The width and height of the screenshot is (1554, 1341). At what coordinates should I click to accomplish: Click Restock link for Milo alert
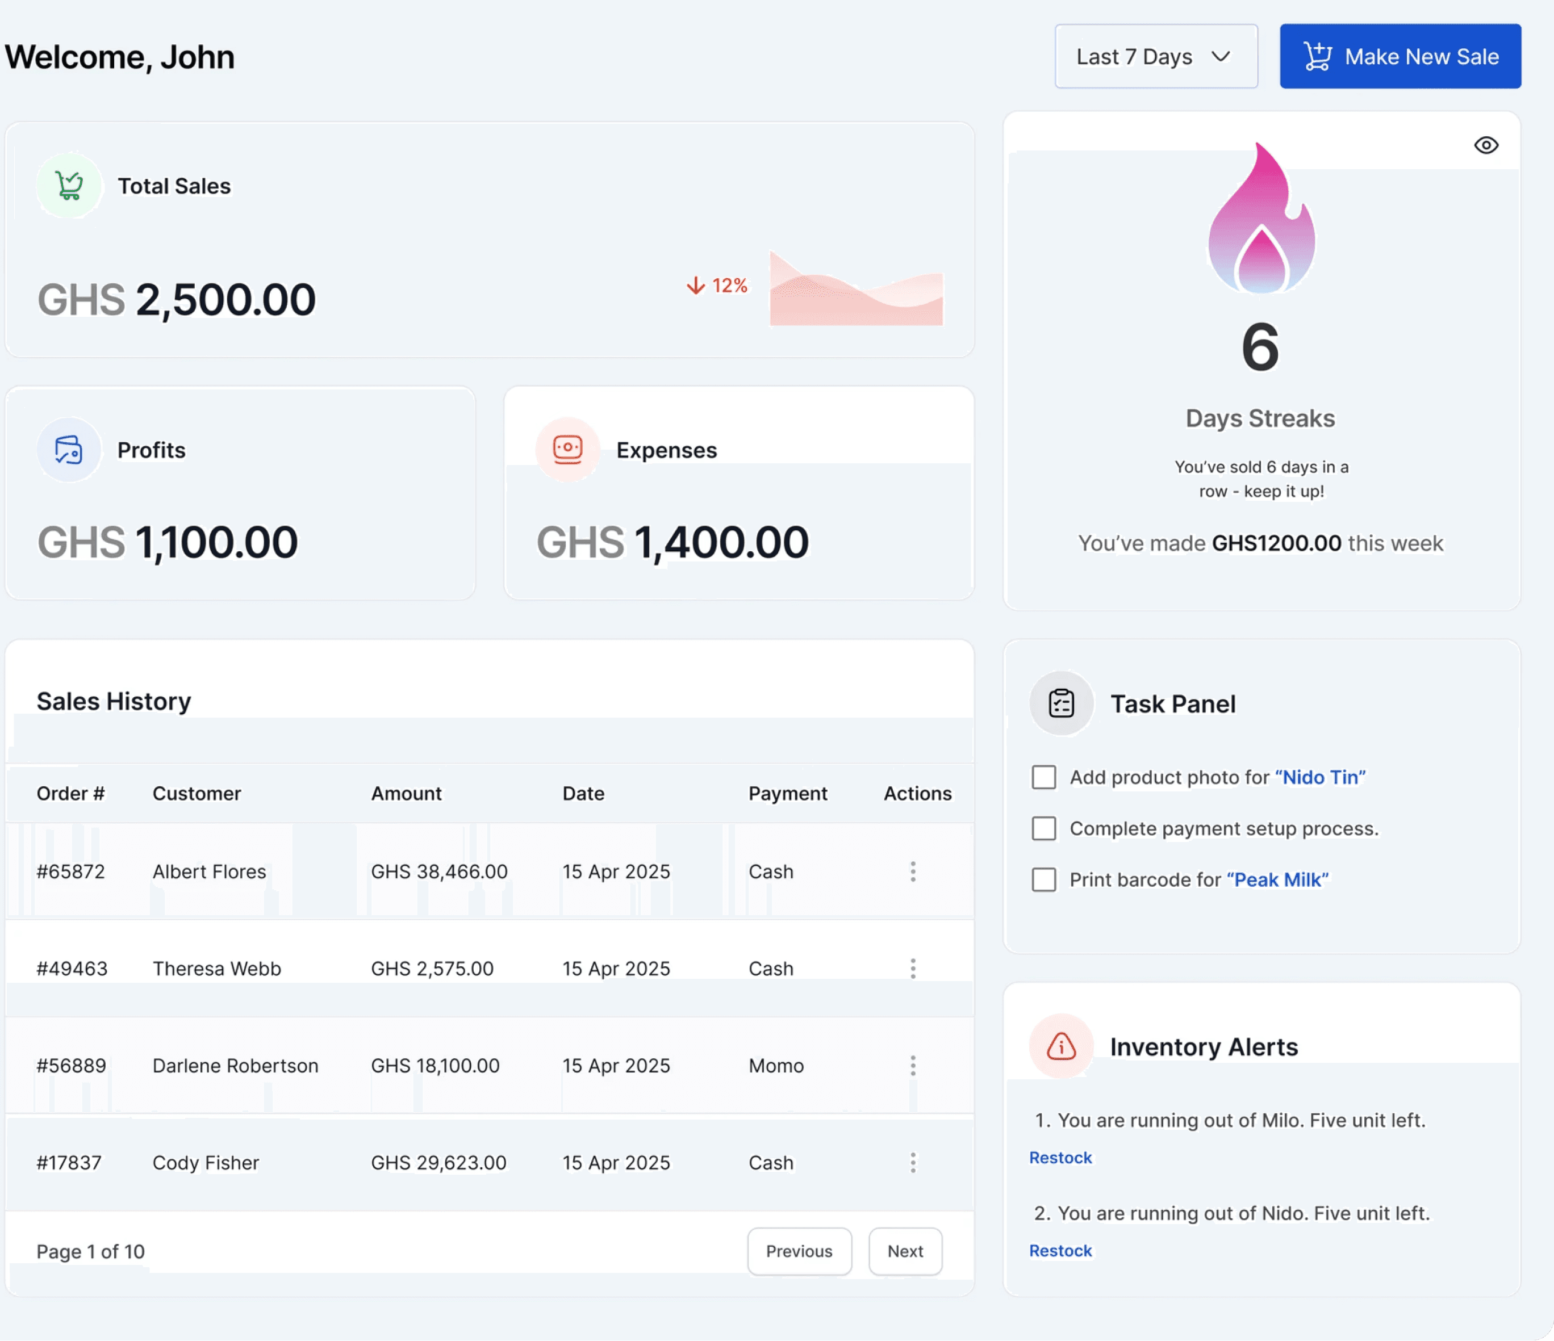tap(1060, 1158)
